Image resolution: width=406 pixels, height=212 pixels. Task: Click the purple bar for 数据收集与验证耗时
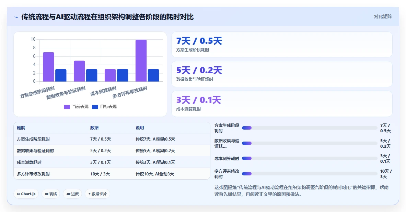(79, 71)
